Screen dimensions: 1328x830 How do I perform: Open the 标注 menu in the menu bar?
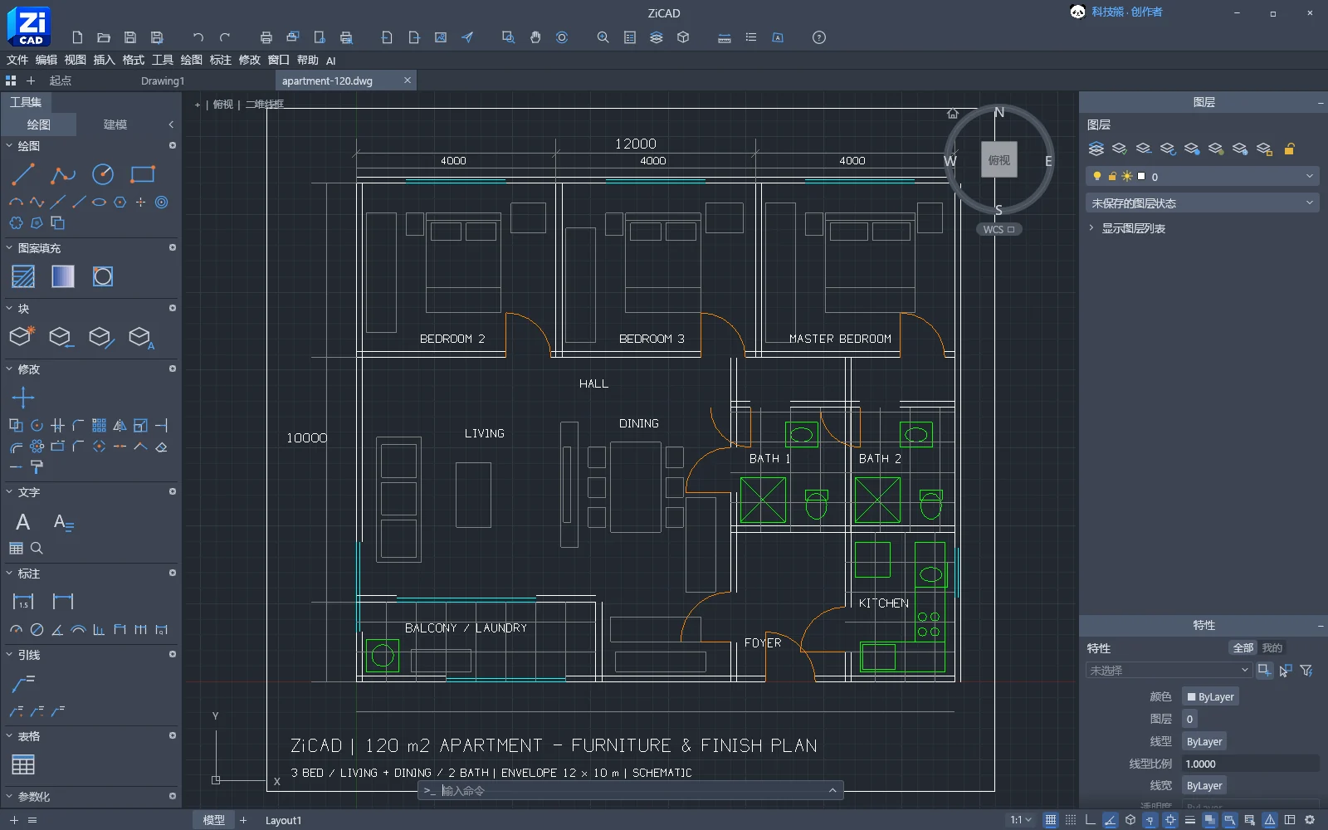pos(221,60)
